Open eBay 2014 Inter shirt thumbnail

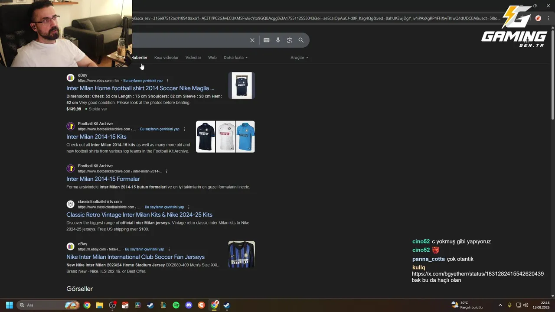pyautogui.click(x=242, y=85)
